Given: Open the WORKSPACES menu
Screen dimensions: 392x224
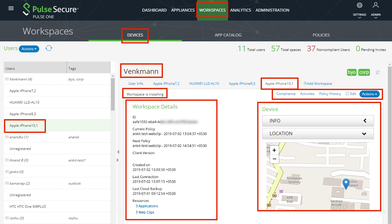Looking at the screenshot, I should (212, 10).
